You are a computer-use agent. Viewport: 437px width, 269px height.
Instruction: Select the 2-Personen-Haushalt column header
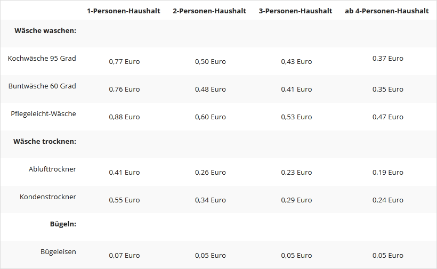click(x=209, y=11)
